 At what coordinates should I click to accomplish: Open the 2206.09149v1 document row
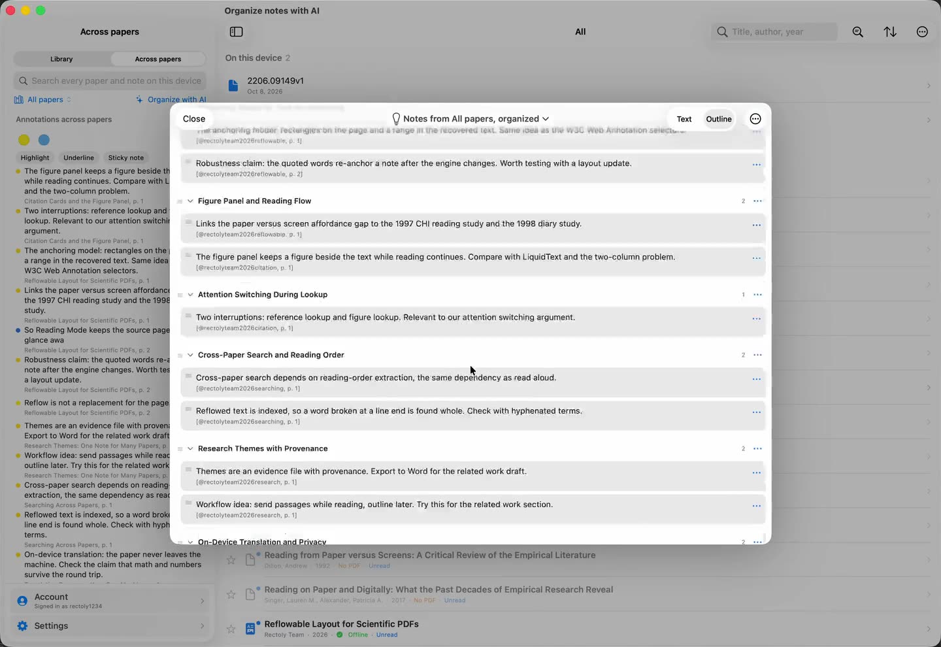[578, 86]
